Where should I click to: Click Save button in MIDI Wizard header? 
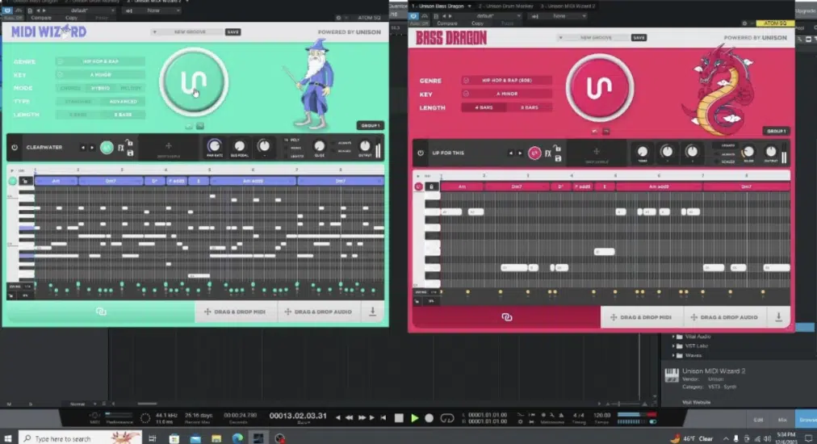pos(233,31)
